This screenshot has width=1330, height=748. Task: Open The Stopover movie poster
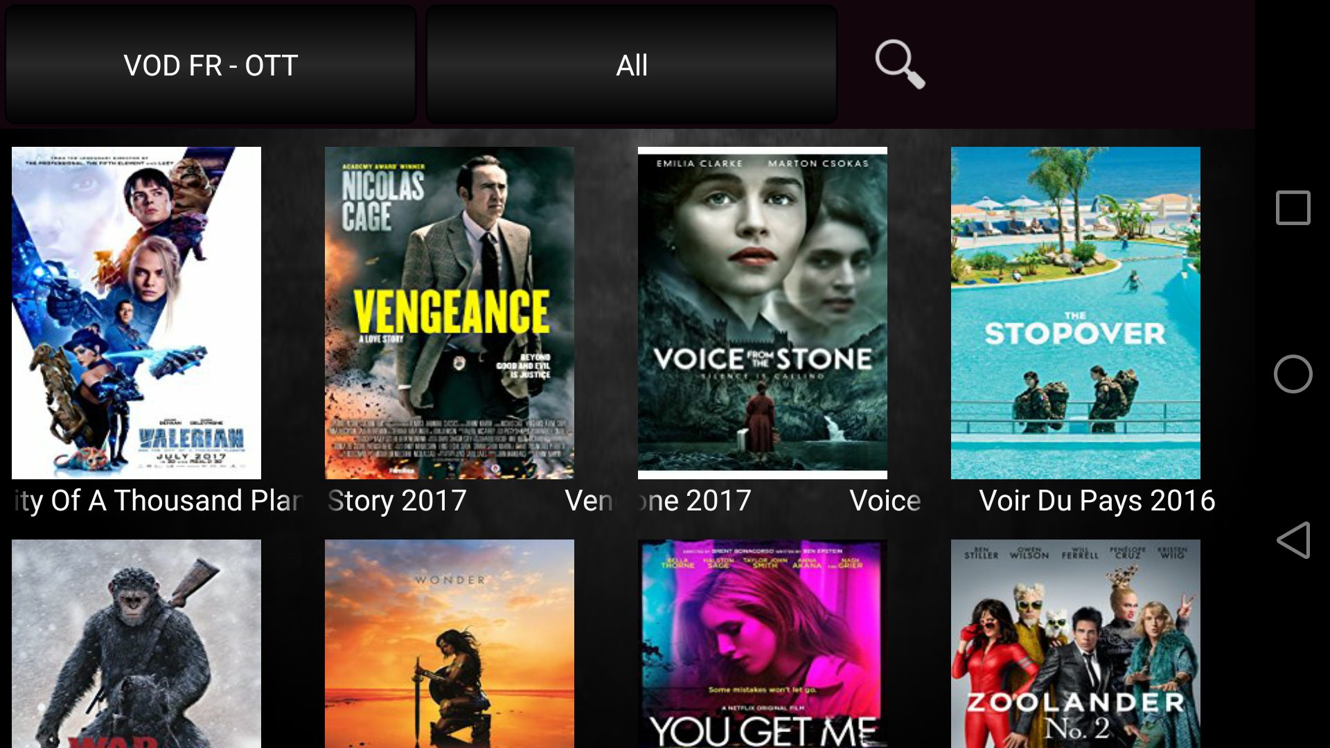click(x=1076, y=312)
